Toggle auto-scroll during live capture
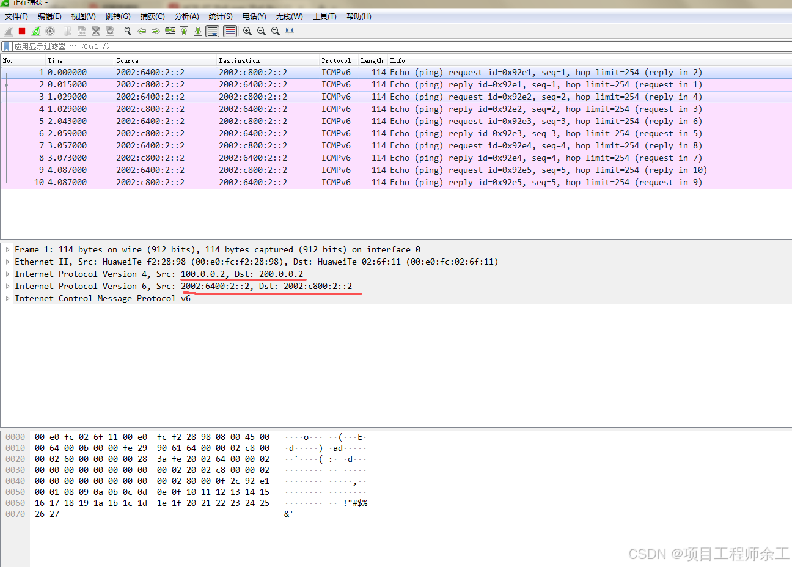Viewport: 792px width, 567px height. pos(213,31)
